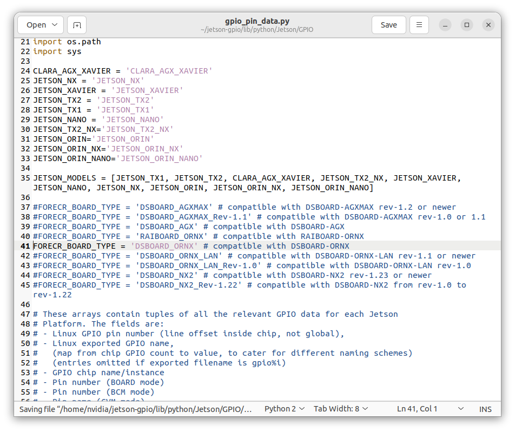Minimize the editor window
This screenshot has width=515, height=432.
pyautogui.click(x=445, y=24)
